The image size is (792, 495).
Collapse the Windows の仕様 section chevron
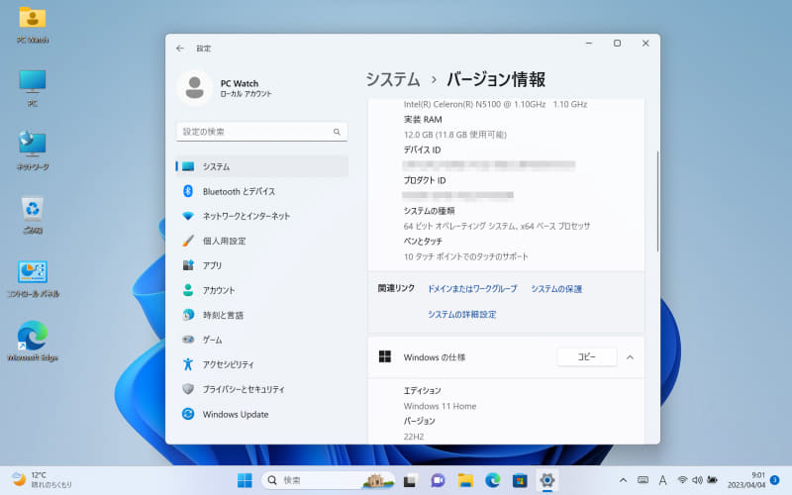(x=630, y=357)
